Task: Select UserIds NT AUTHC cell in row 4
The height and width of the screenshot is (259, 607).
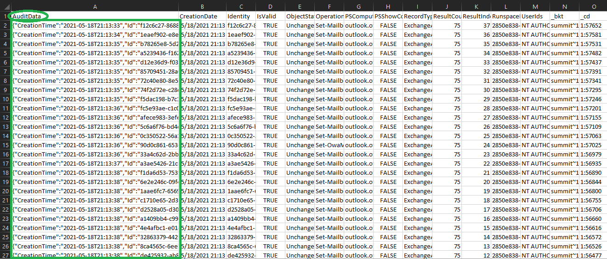Action: coord(535,44)
